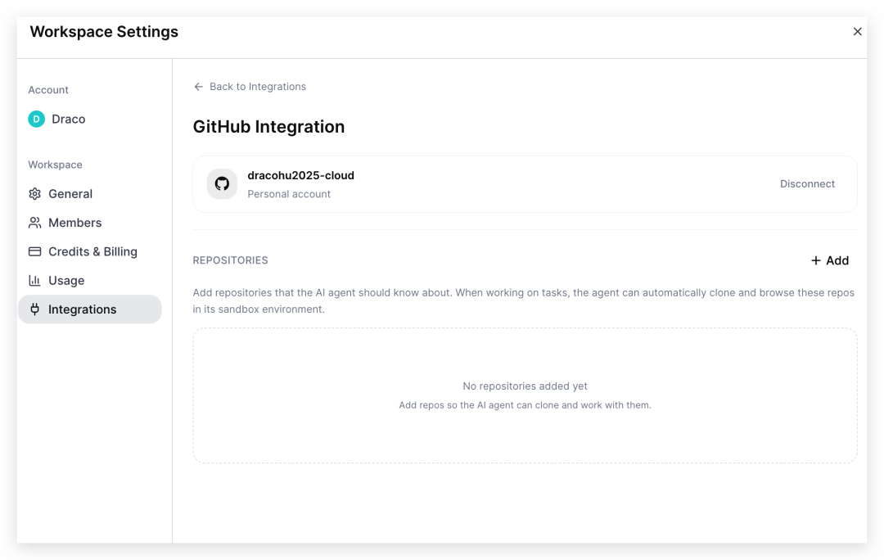Add a repository
Screen dimensions: 884x560
830,260
